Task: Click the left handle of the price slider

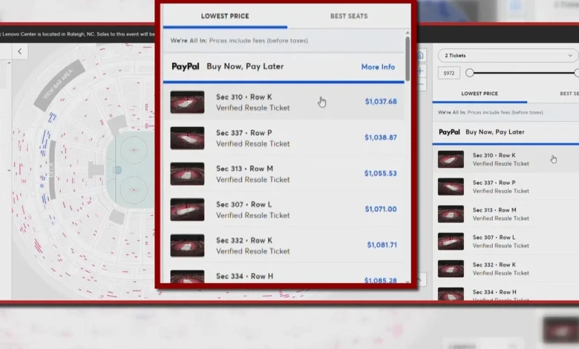Action: point(469,73)
